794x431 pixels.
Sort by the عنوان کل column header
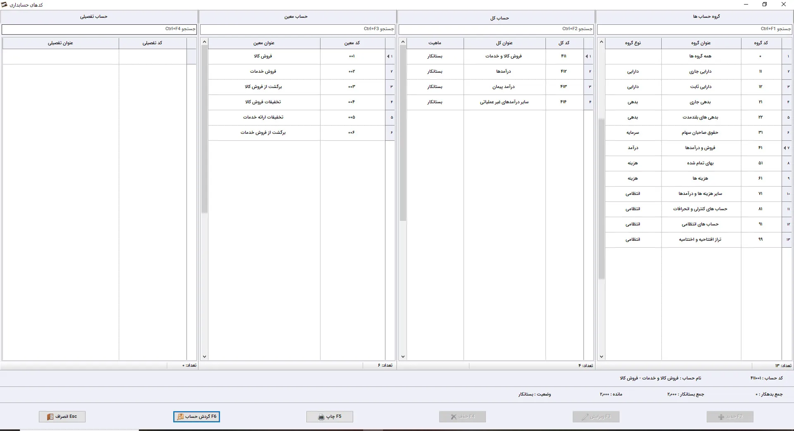pyautogui.click(x=505, y=43)
